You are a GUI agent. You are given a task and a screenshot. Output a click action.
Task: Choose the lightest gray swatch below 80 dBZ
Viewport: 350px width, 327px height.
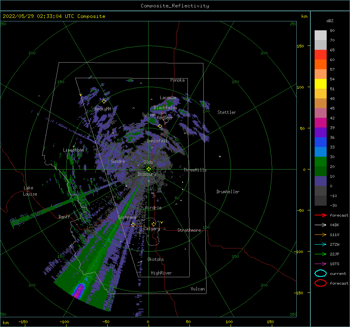click(320, 35)
